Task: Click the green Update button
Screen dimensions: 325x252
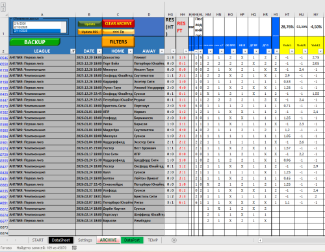Action: 90,24
